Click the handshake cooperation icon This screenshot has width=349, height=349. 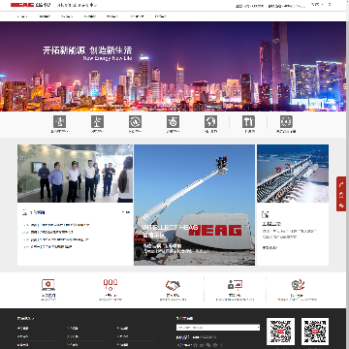173,285
